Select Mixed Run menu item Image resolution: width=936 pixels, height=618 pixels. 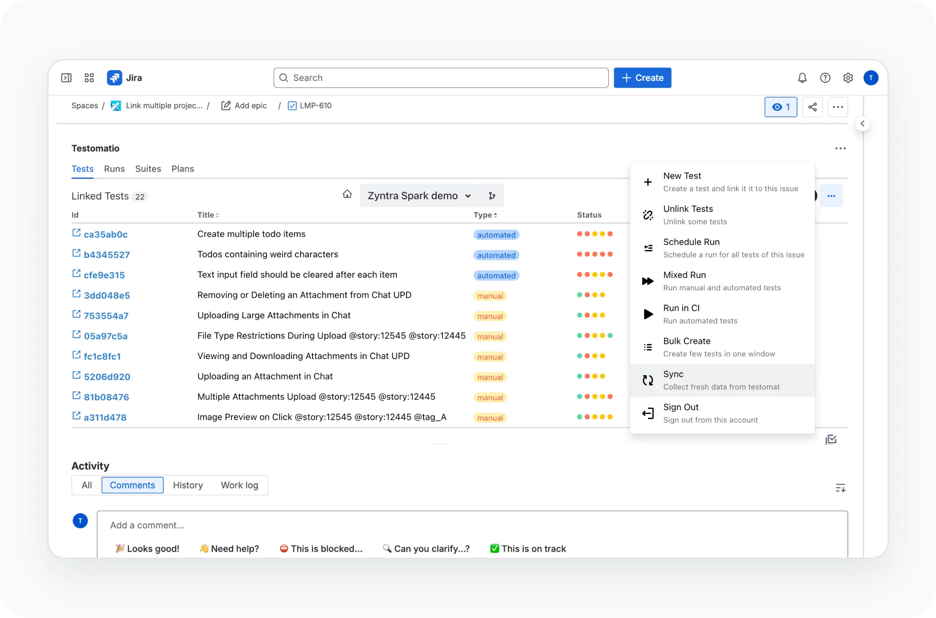tap(722, 281)
